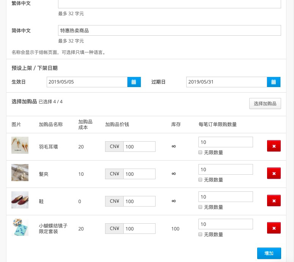Click the 库存 column header

(x=176, y=125)
